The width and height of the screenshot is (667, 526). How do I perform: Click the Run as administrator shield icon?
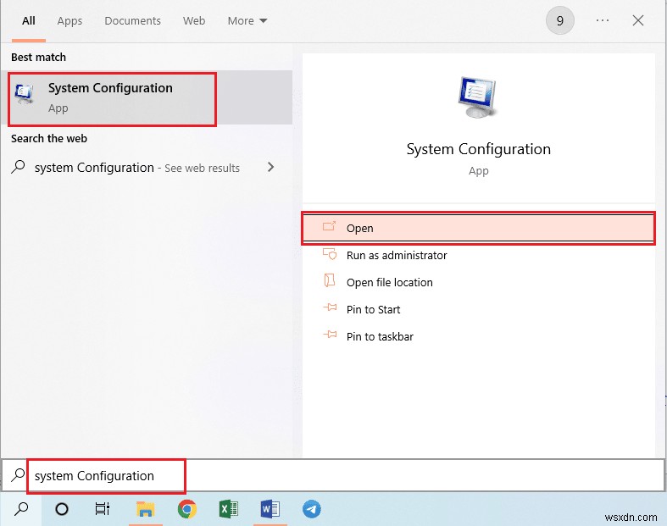pyautogui.click(x=329, y=254)
